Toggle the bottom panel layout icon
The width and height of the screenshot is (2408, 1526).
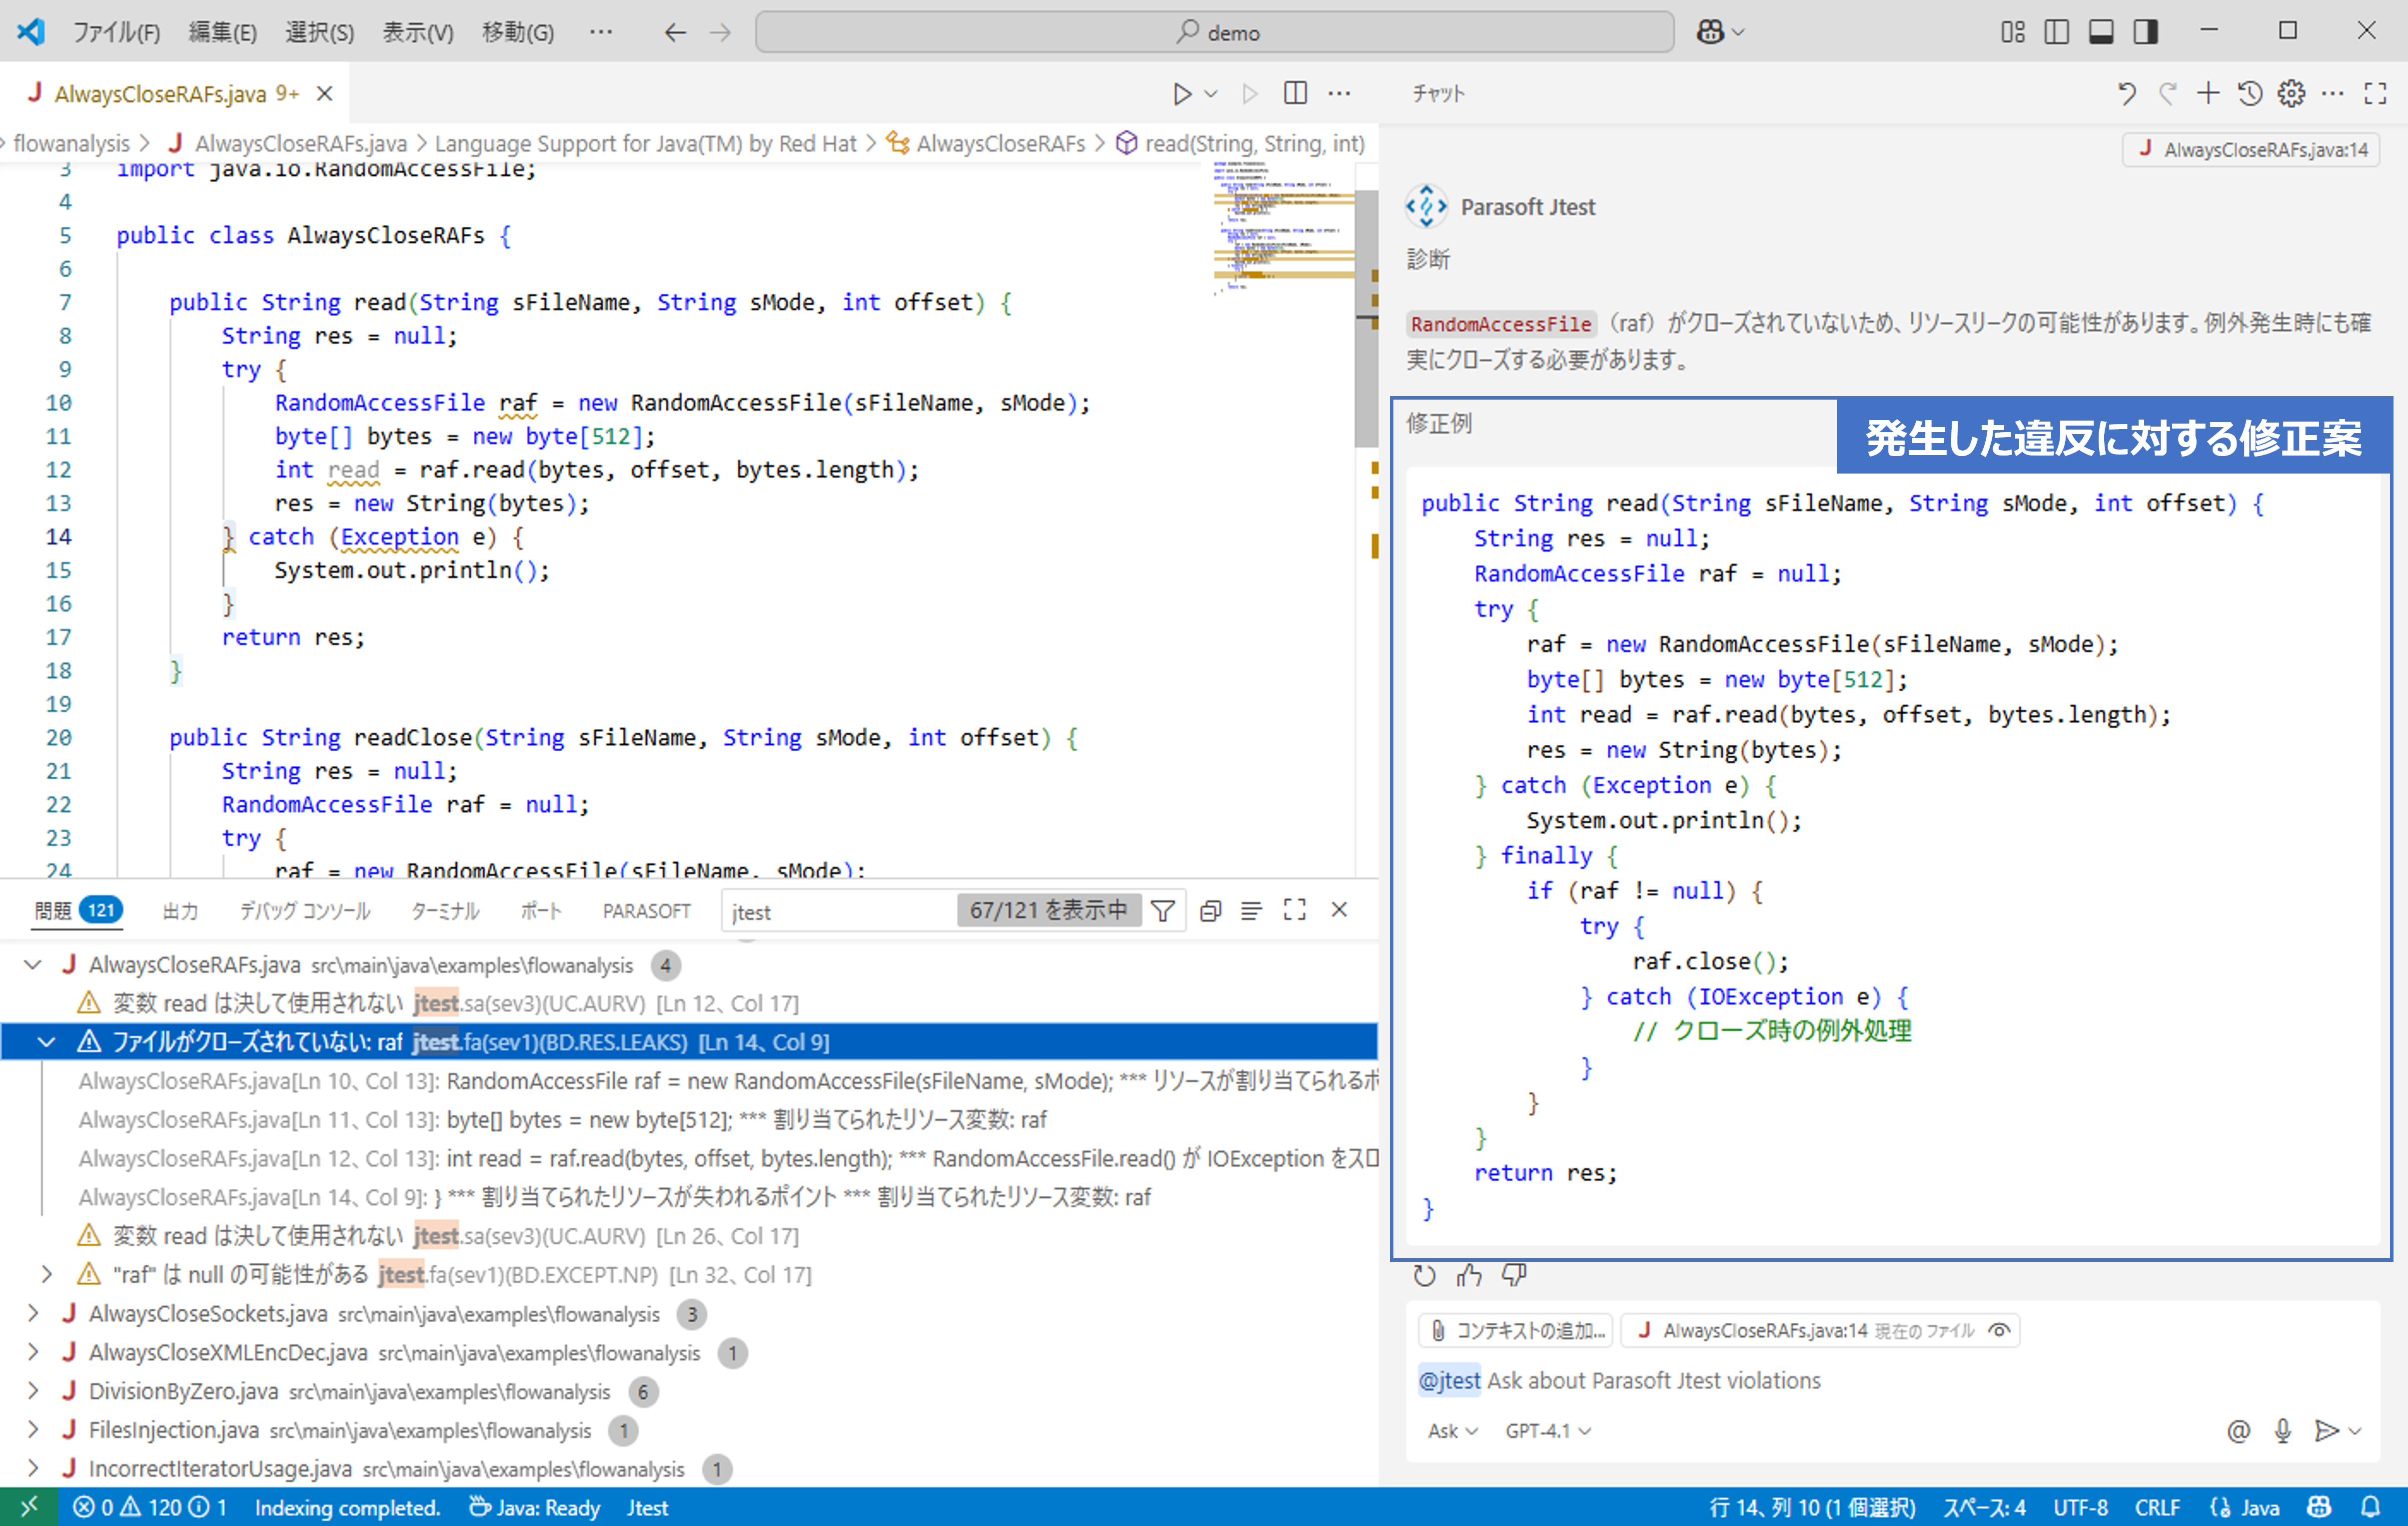2101,32
